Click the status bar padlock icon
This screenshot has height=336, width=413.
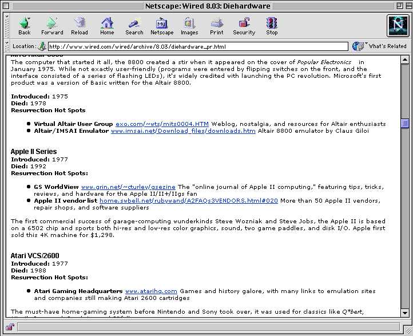pyautogui.click(x=10, y=327)
